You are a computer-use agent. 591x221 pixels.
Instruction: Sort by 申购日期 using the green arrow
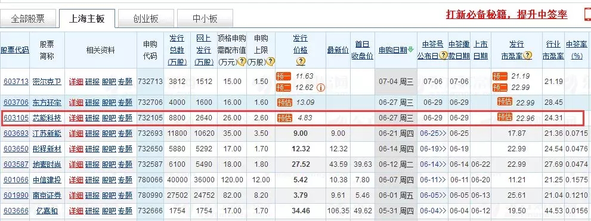410,49
